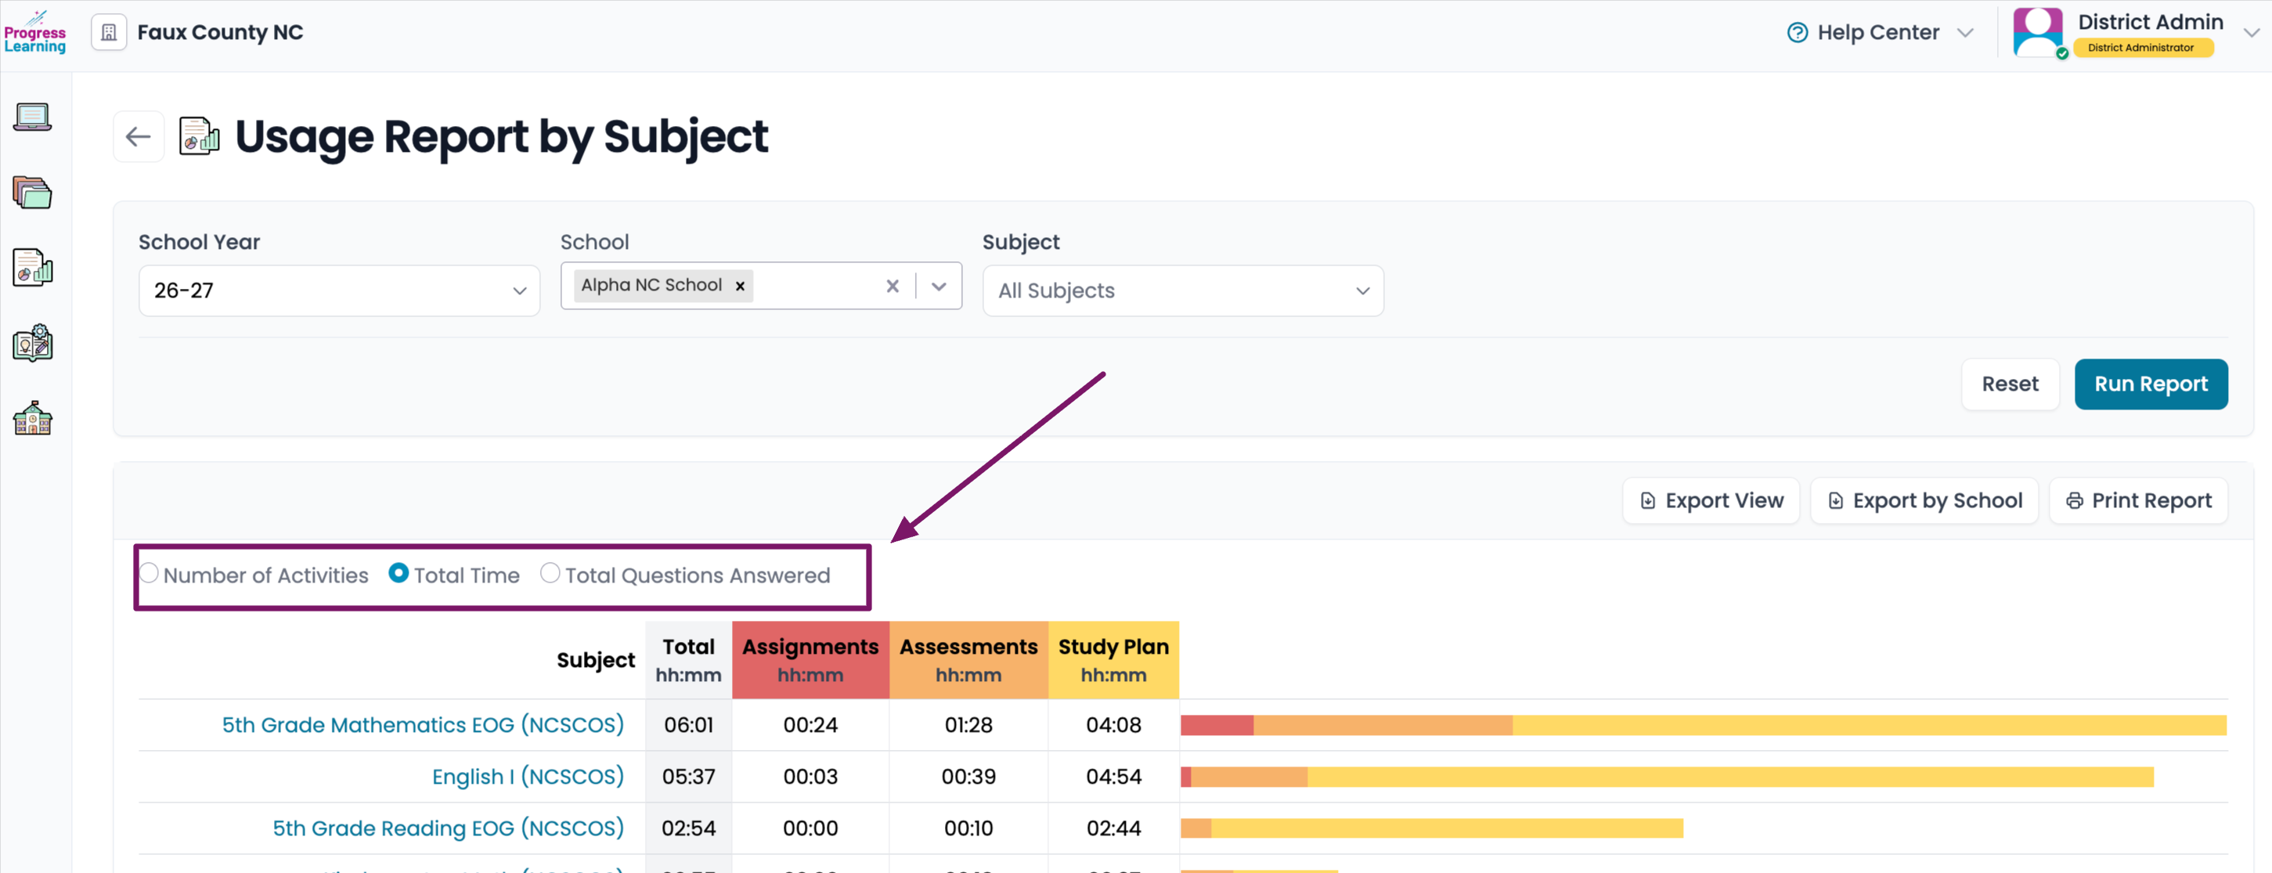Open the Help Center menu
2272x873 pixels.
click(1880, 33)
